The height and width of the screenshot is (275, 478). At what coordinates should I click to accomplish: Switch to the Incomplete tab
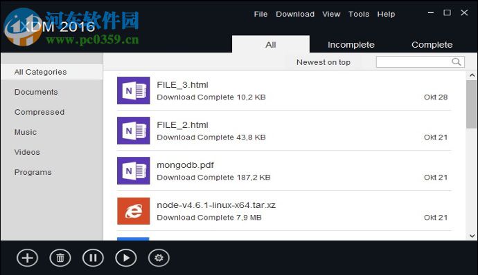point(351,45)
